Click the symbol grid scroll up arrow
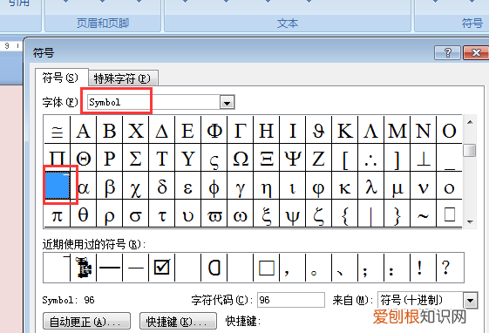Viewport: 489px width, 333px height. 470,122
